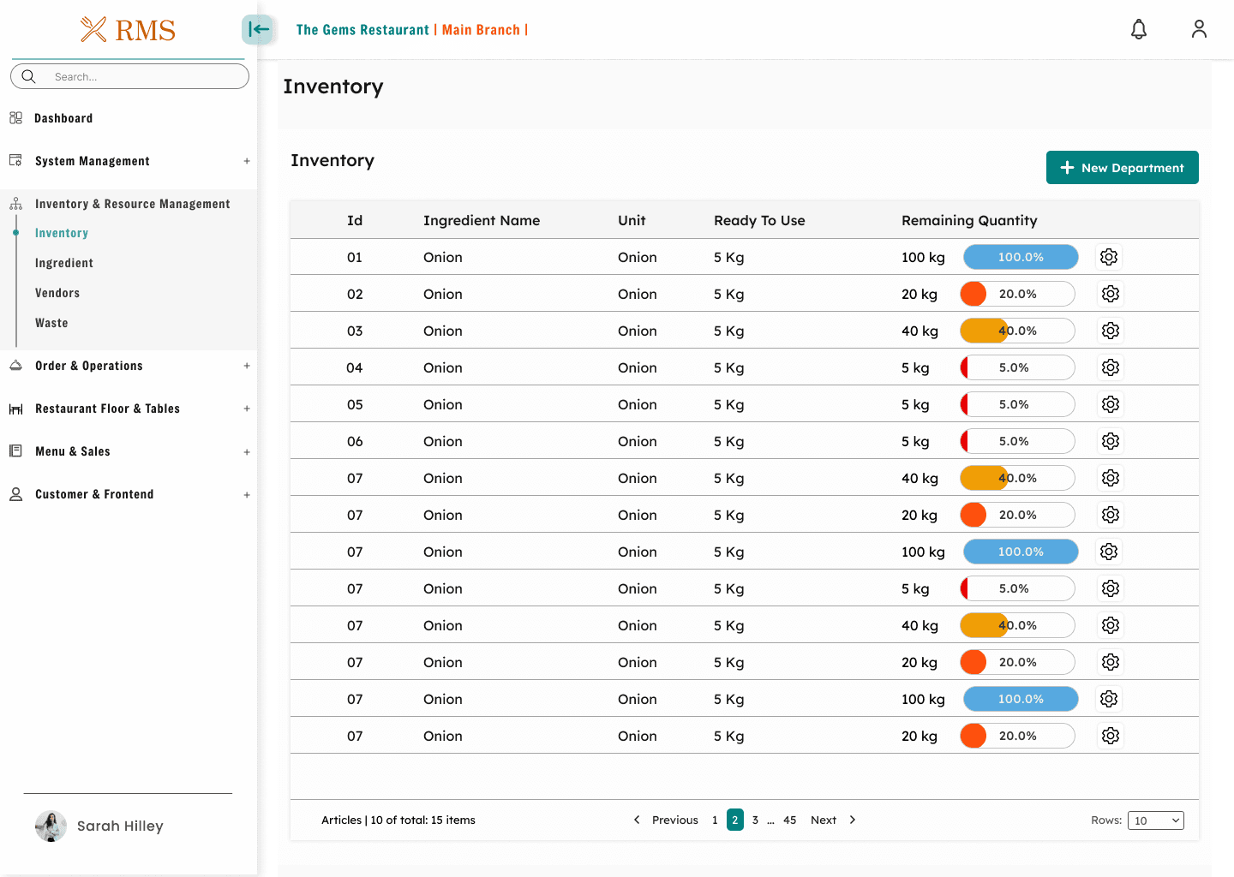Collapse the sidebar with the arrow button

(257, 29)
